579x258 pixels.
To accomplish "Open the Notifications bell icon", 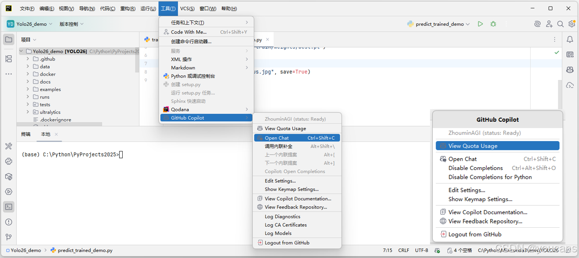I will tap(570, 39).
